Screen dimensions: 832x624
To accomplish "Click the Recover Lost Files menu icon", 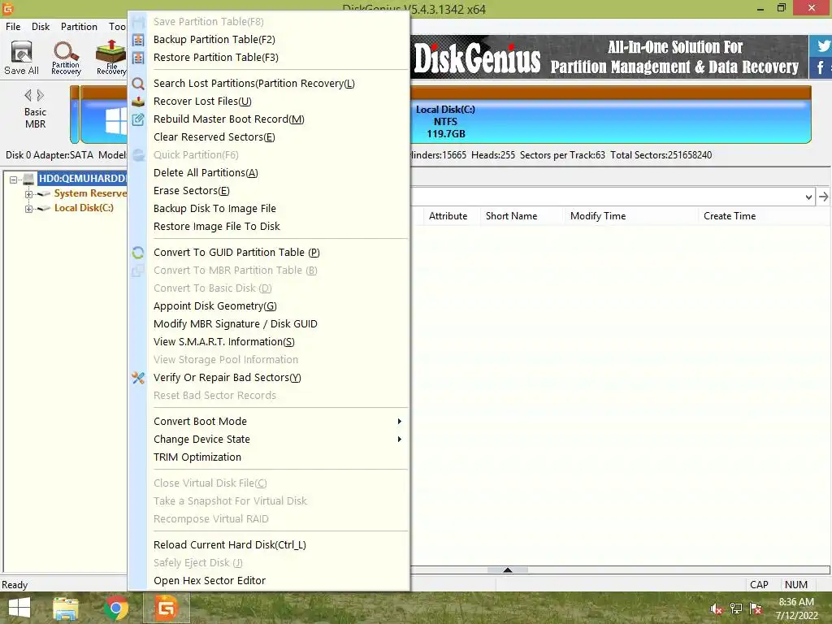I will click(138, 102).
